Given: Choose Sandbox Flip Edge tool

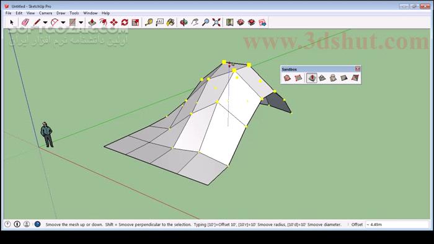Looking at the screenshot, I should click(x=355, y=78).
